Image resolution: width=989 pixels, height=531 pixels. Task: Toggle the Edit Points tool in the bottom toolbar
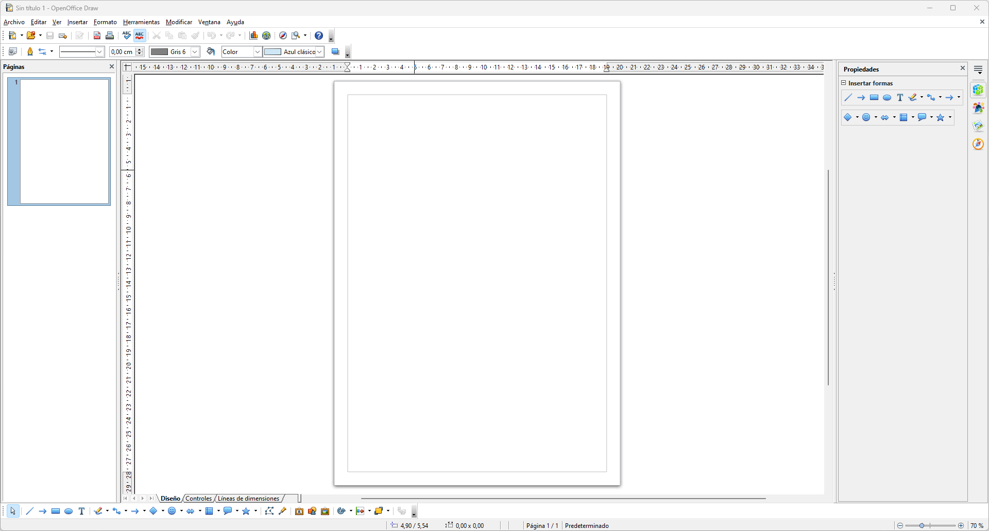pyautogui.click(x=269, y=511)
